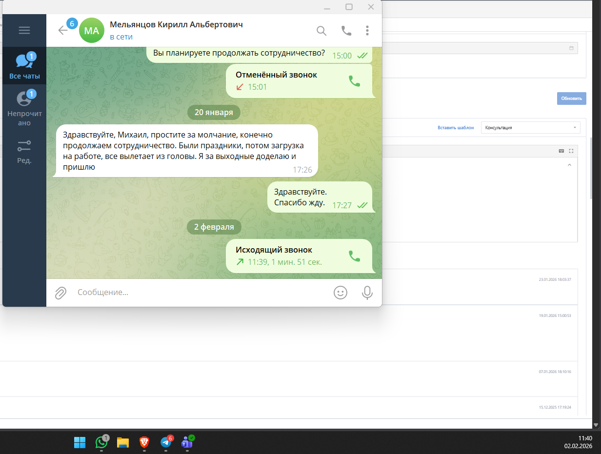
Task: Click the 20 января date label
Action: tap(214, 112)
